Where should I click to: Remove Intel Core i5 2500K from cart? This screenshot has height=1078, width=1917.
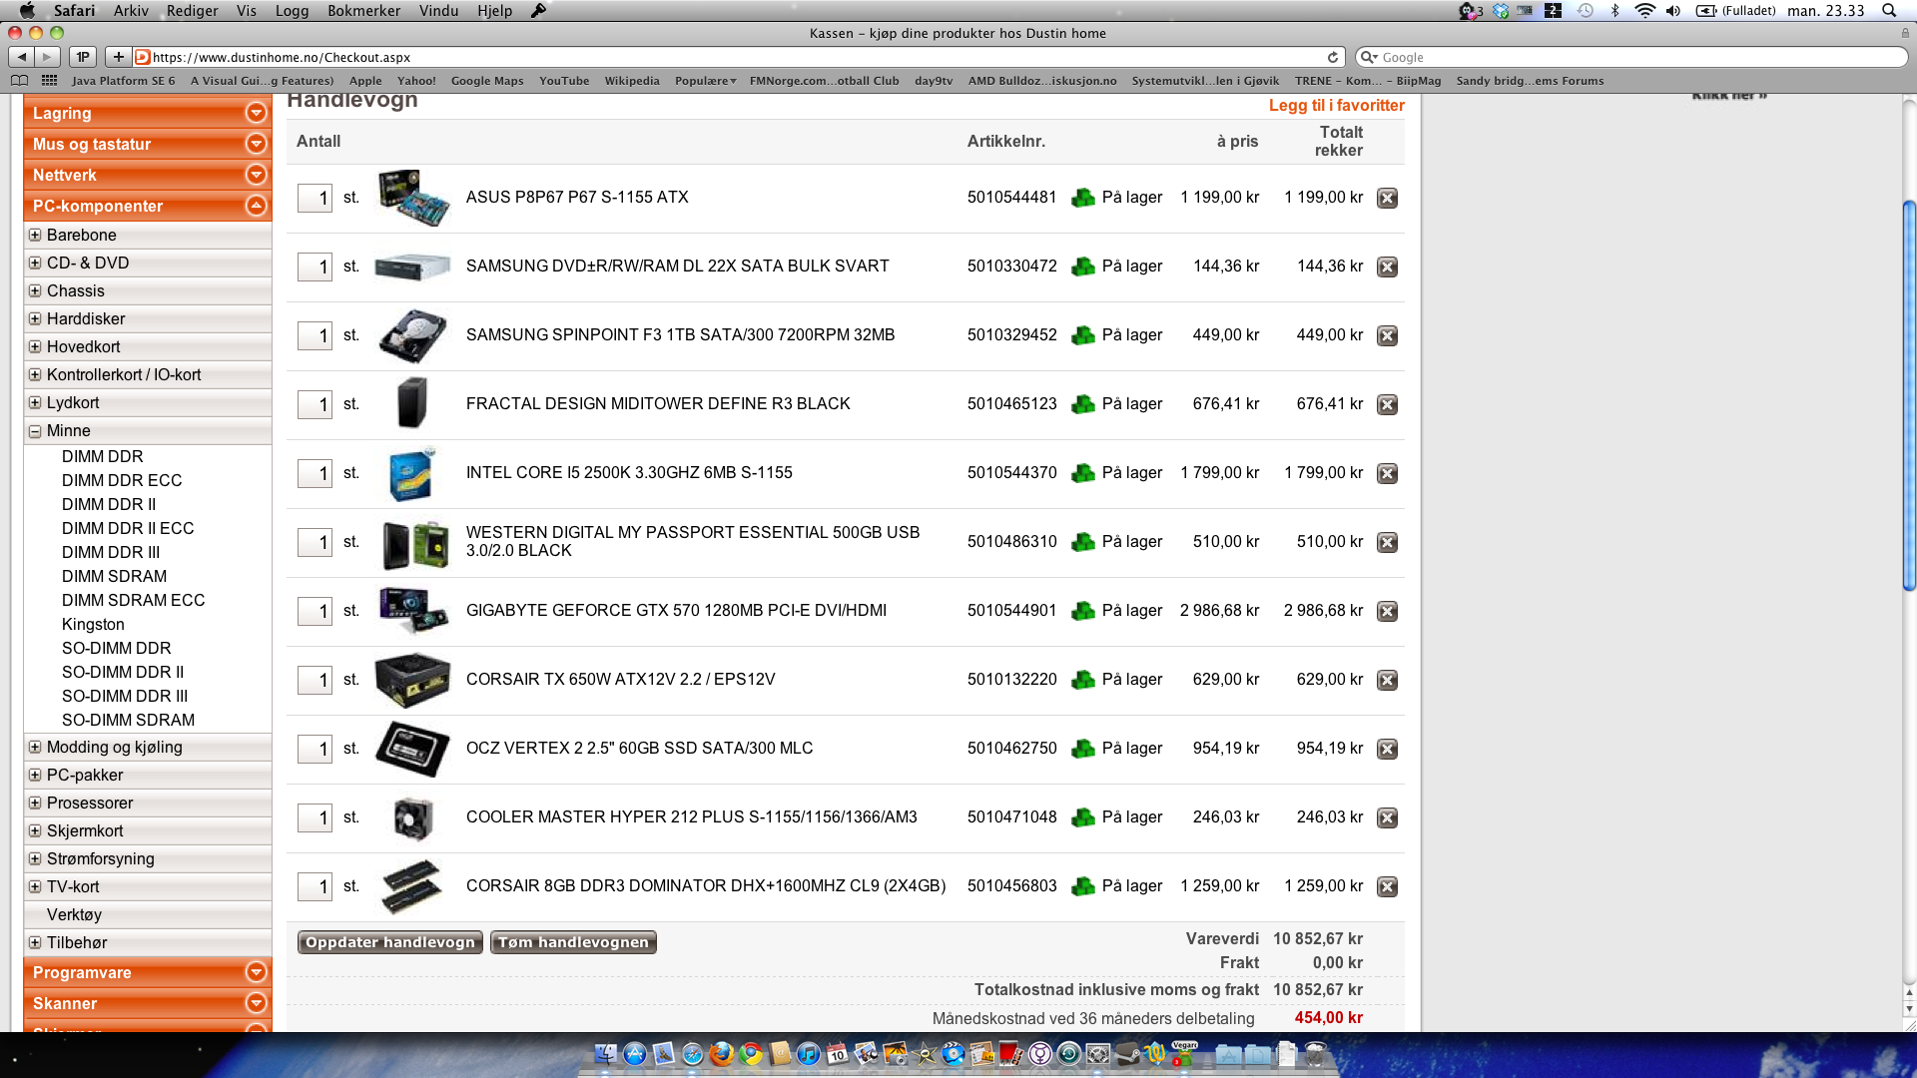coord(1387,473)
